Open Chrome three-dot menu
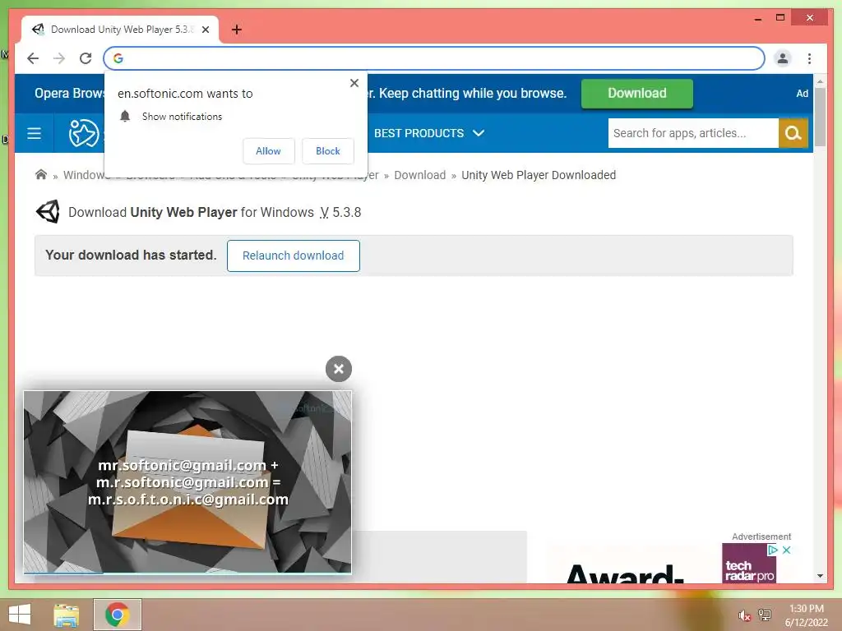 pos(809,58)
